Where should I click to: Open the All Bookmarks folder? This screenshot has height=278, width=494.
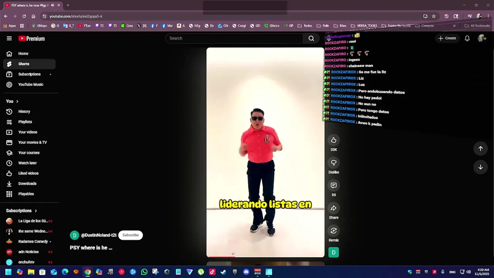[x=477, y=26]
